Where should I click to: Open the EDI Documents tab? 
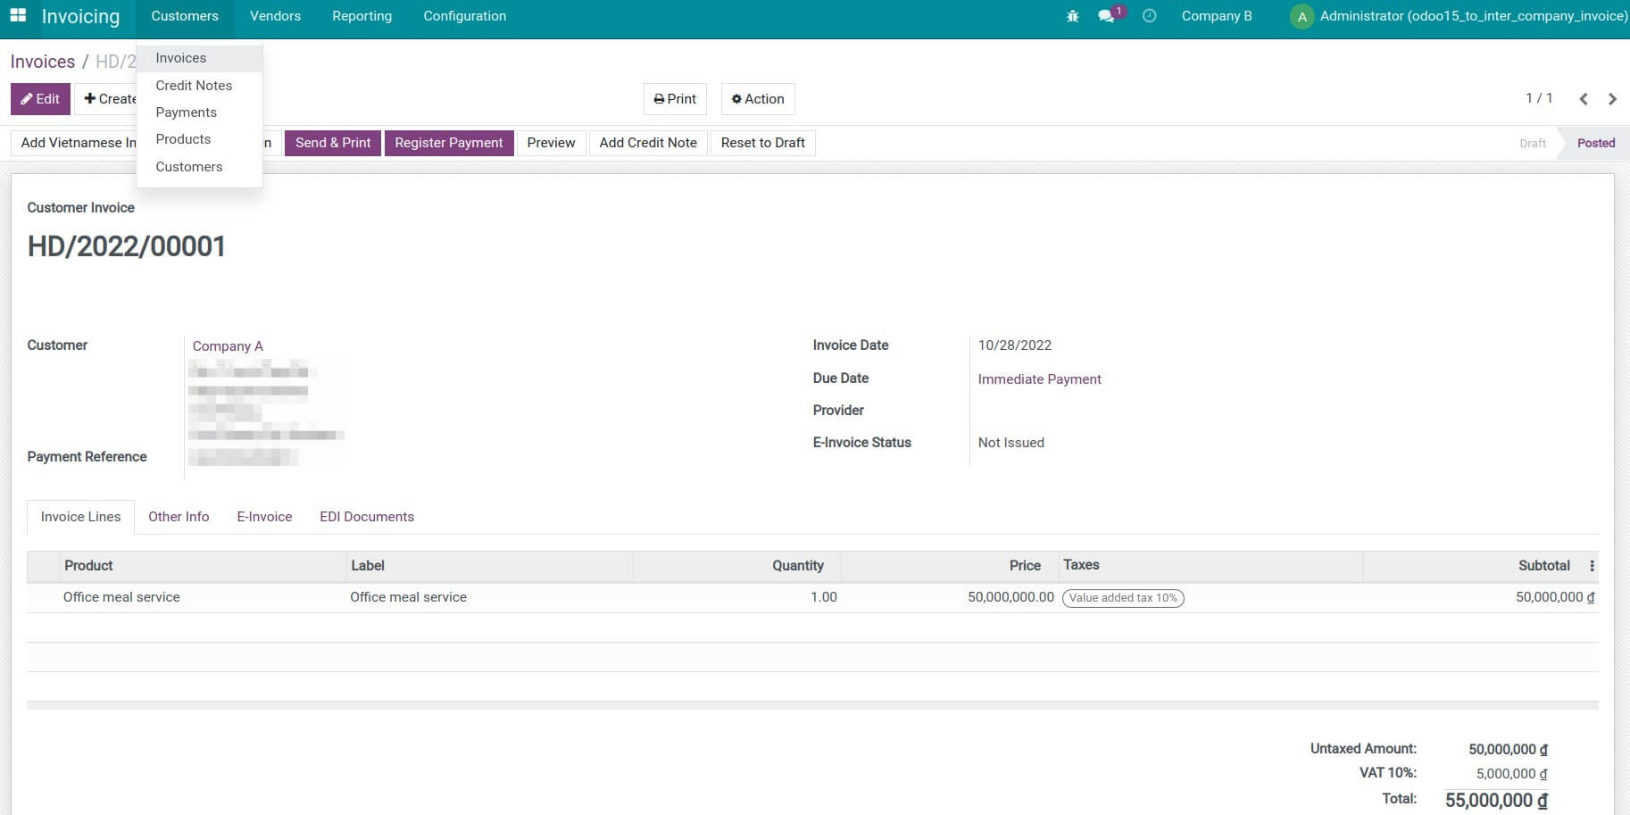tap(366, 516)
